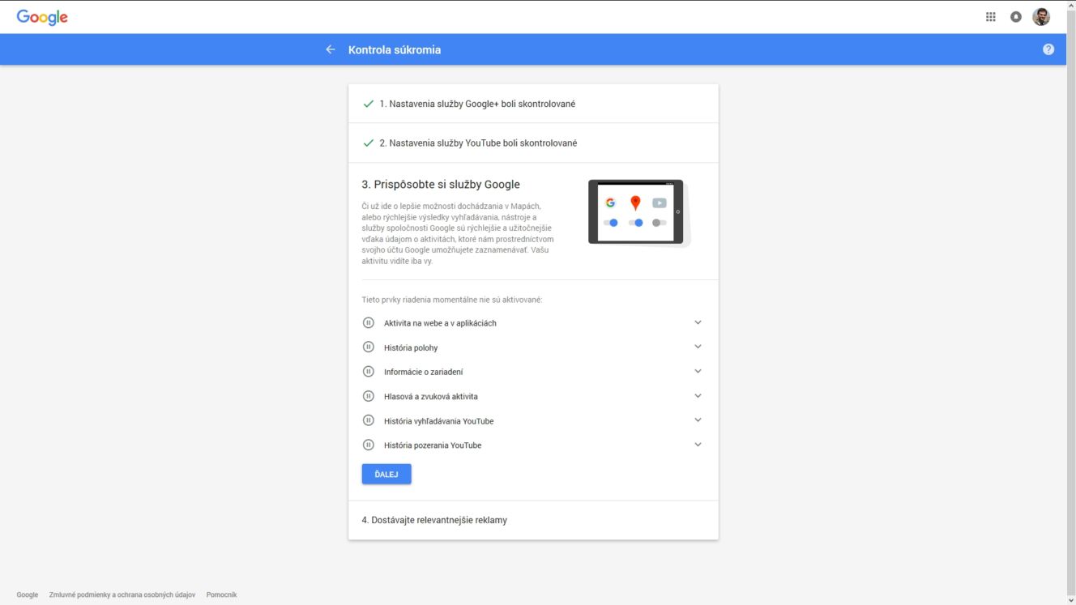Open the account profile avatar
This screenshot has width=1076, height=605.
(x=1041, y=16)
